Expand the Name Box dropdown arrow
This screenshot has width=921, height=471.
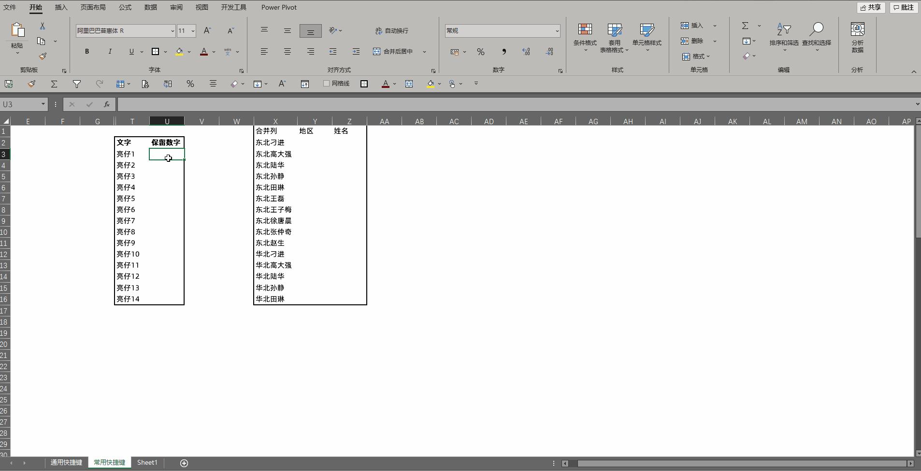[43, 104]
